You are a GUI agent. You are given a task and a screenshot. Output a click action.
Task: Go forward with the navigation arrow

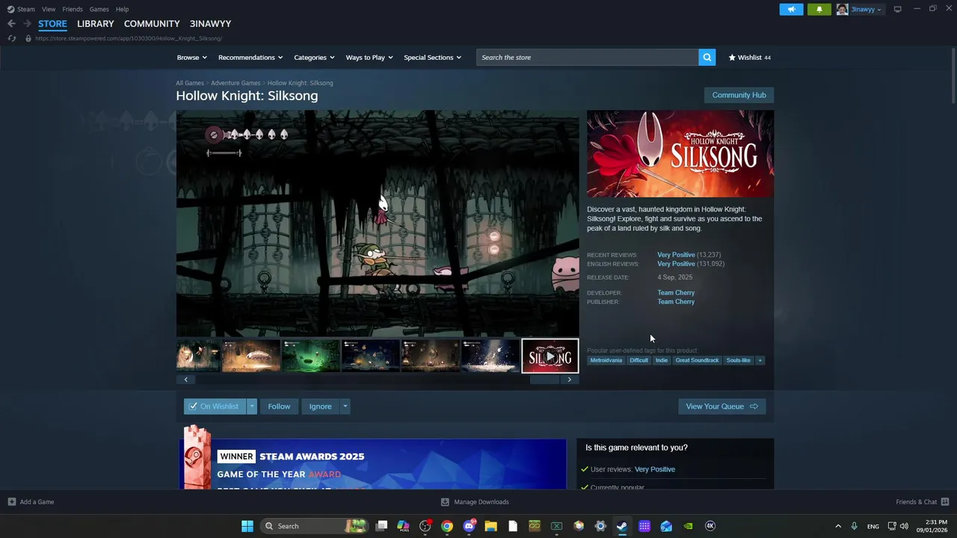[x=27, y=24]
